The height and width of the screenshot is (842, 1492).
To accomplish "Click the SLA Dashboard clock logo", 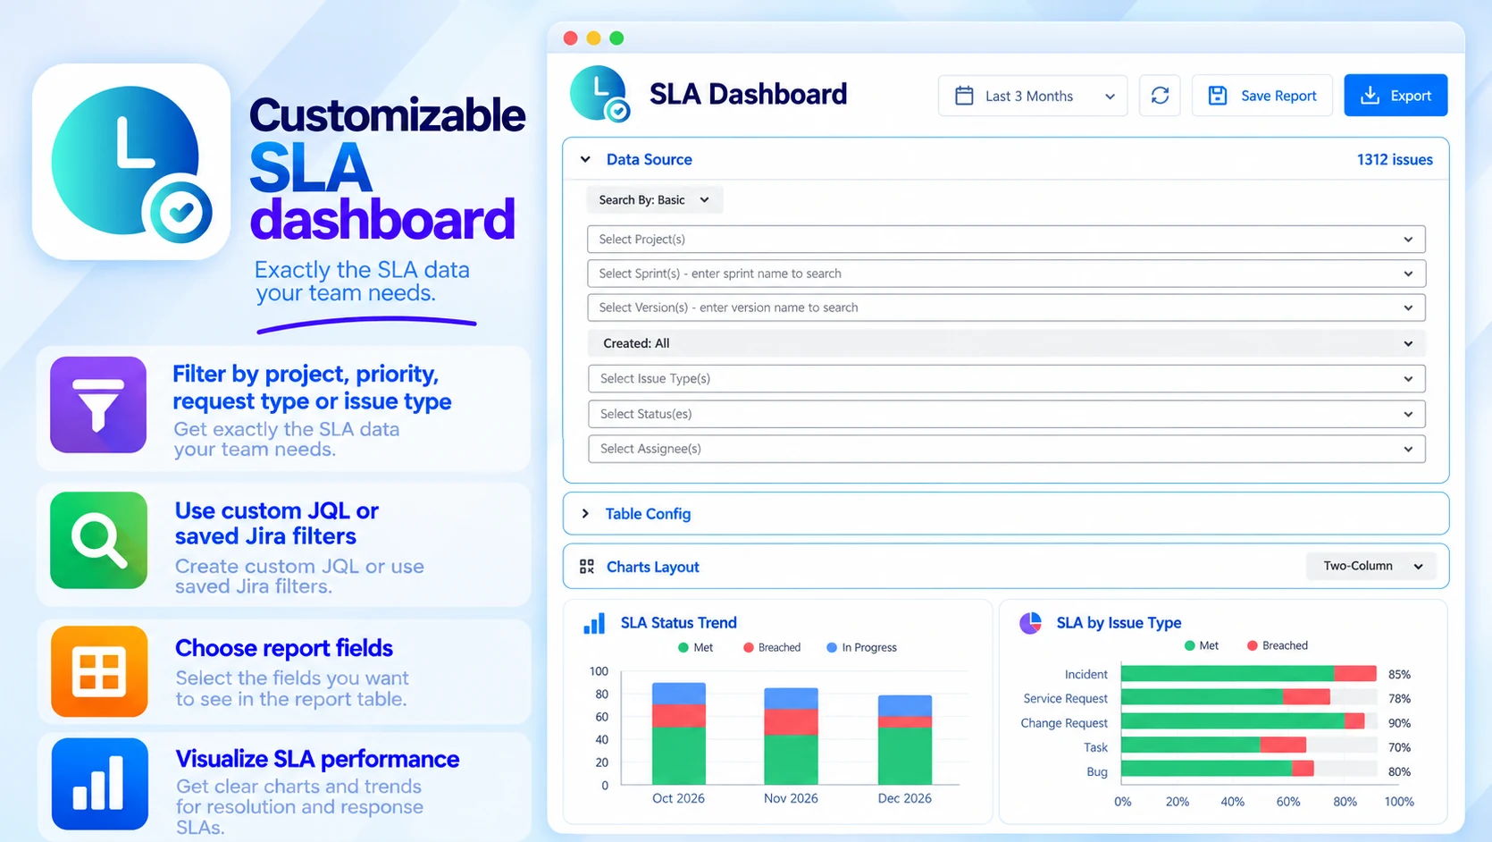I will tap(599, 94).
